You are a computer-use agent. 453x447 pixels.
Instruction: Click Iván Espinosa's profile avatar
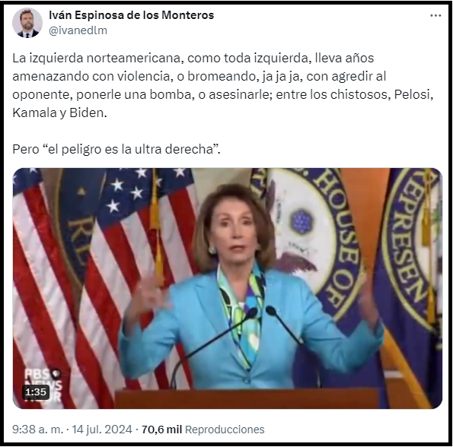pos(27,23)
